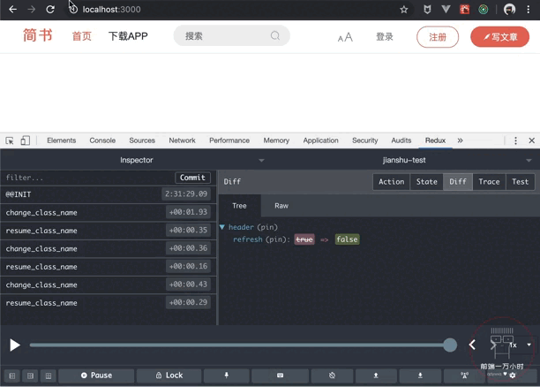Click the 注册 register button
The height and width of the screenshot is (387, 540).
pyautogui.click(x=438, y=37)
